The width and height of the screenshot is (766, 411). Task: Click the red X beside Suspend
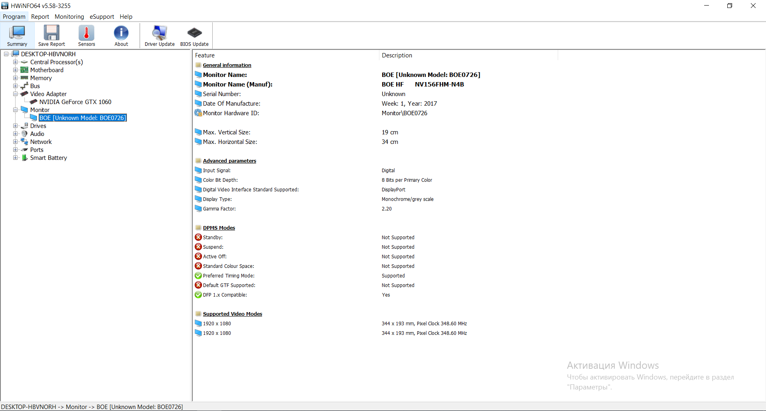(x=198, y=247)
